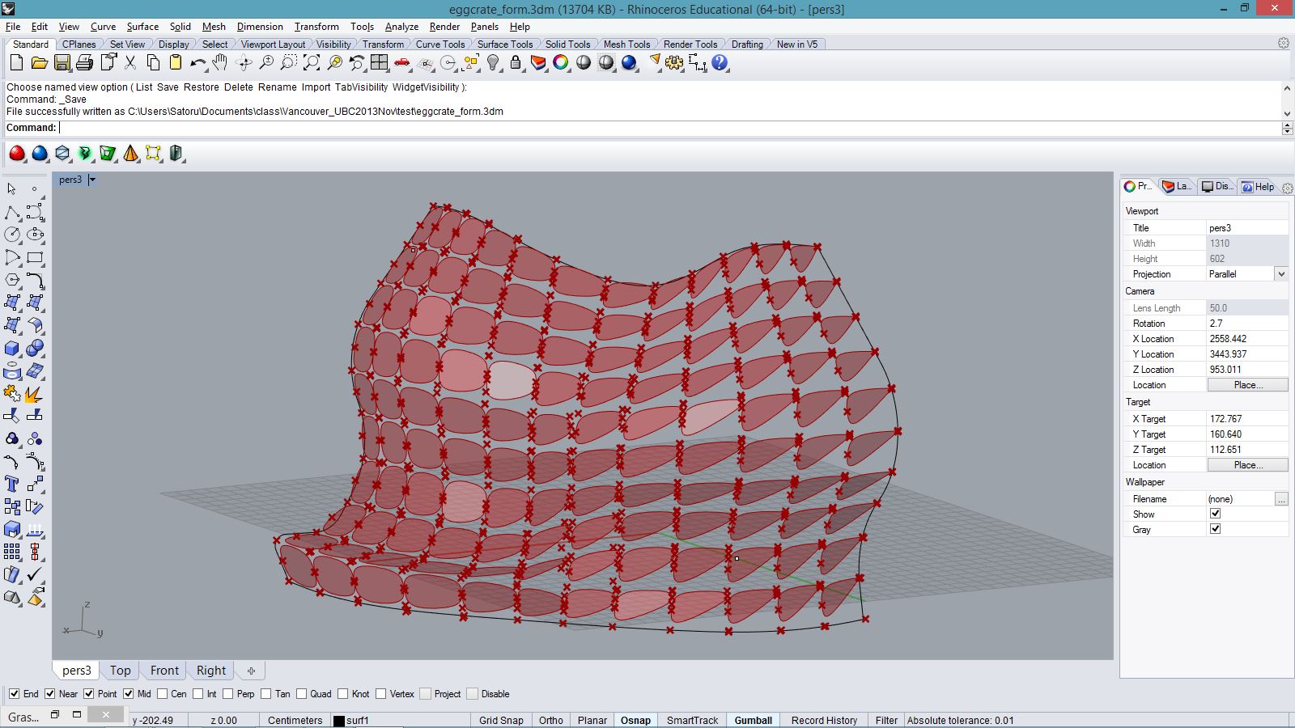Pick the Text object tool
This screenshot has width=1295, height=728.
(12, 485)
